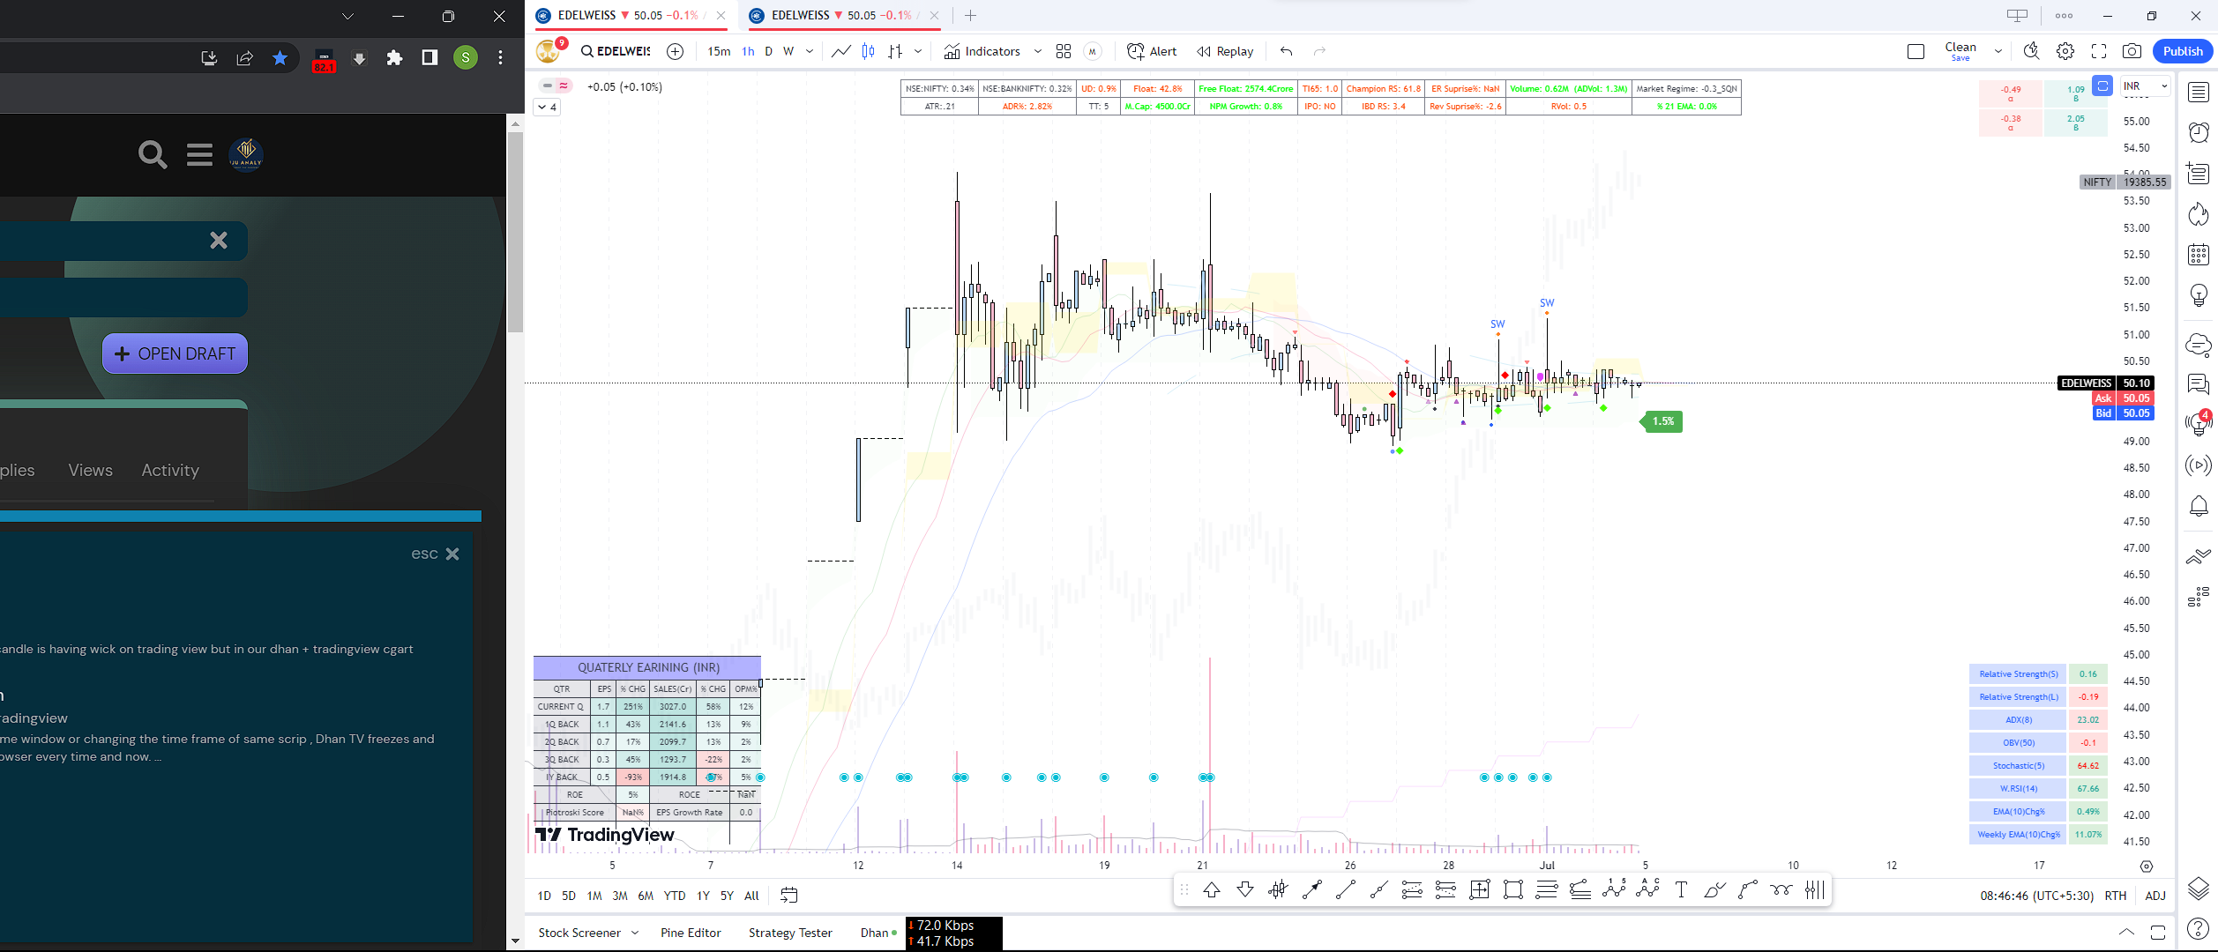Viewport: 2218px width, 952px height.
Task: Toggle the RTH session button
Action: [2116, 896]
